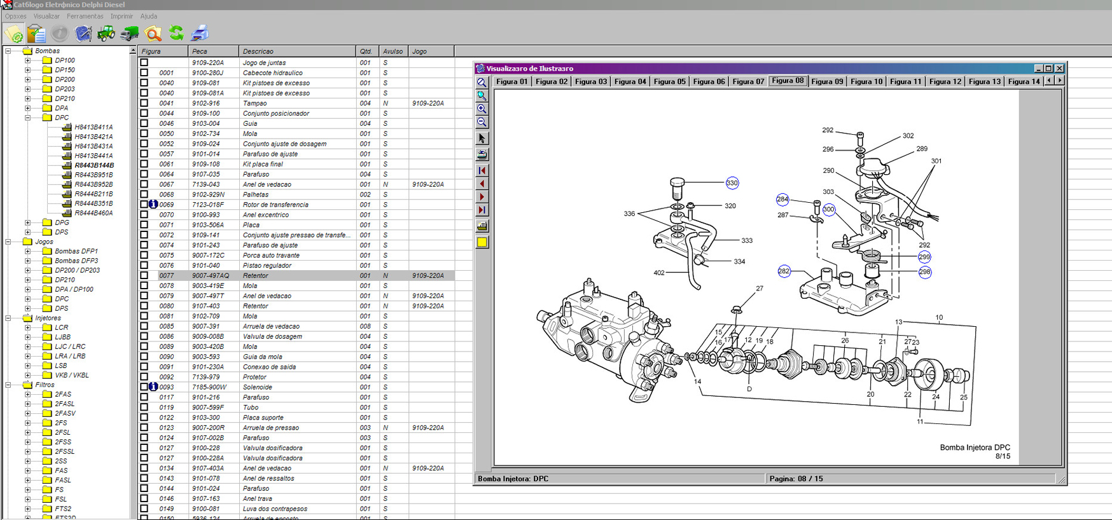Tick checkbox for part 0077 Retentor

pos(144,276)
